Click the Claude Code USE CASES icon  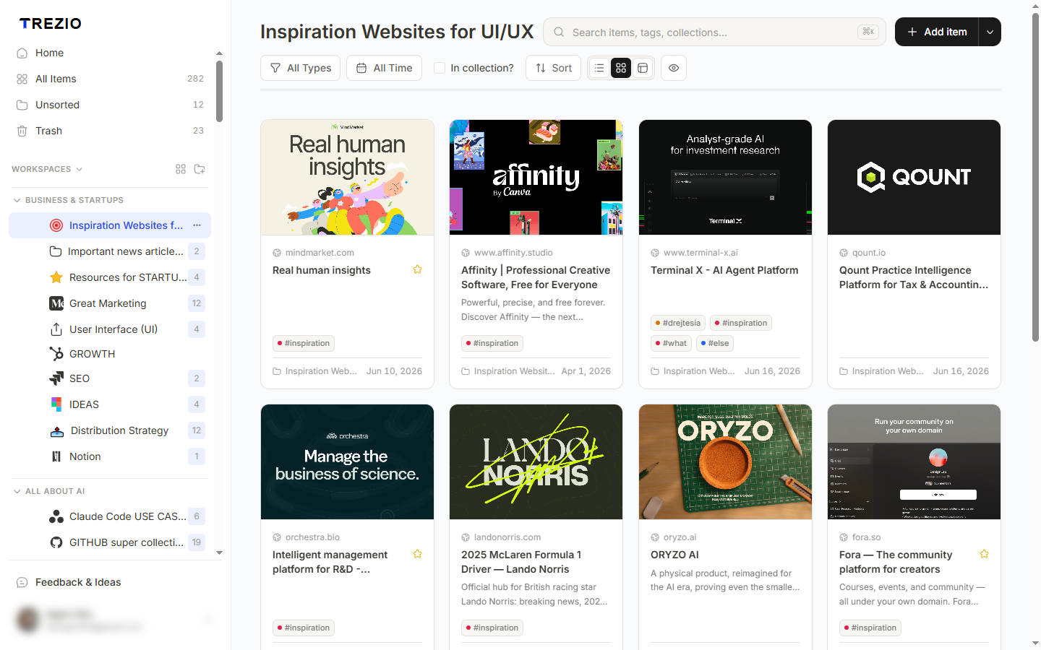(56, 516)
